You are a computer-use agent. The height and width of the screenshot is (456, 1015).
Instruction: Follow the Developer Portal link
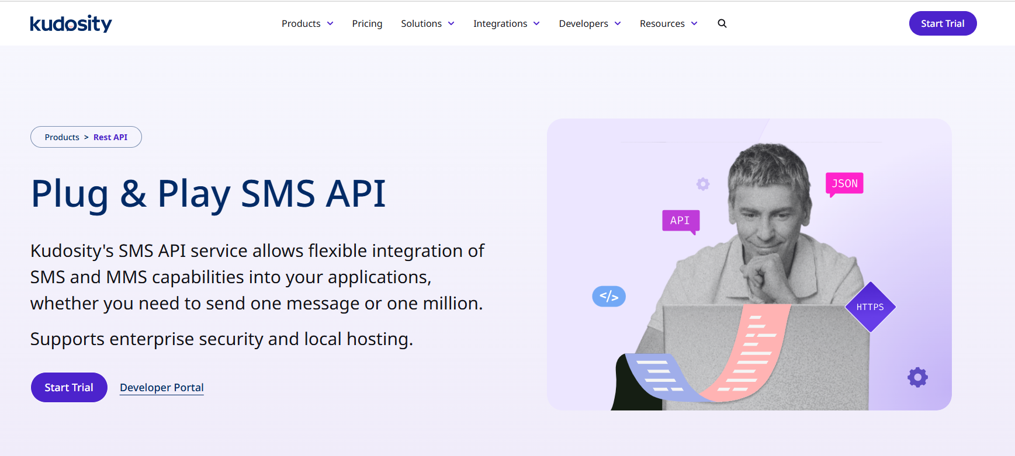162,388
